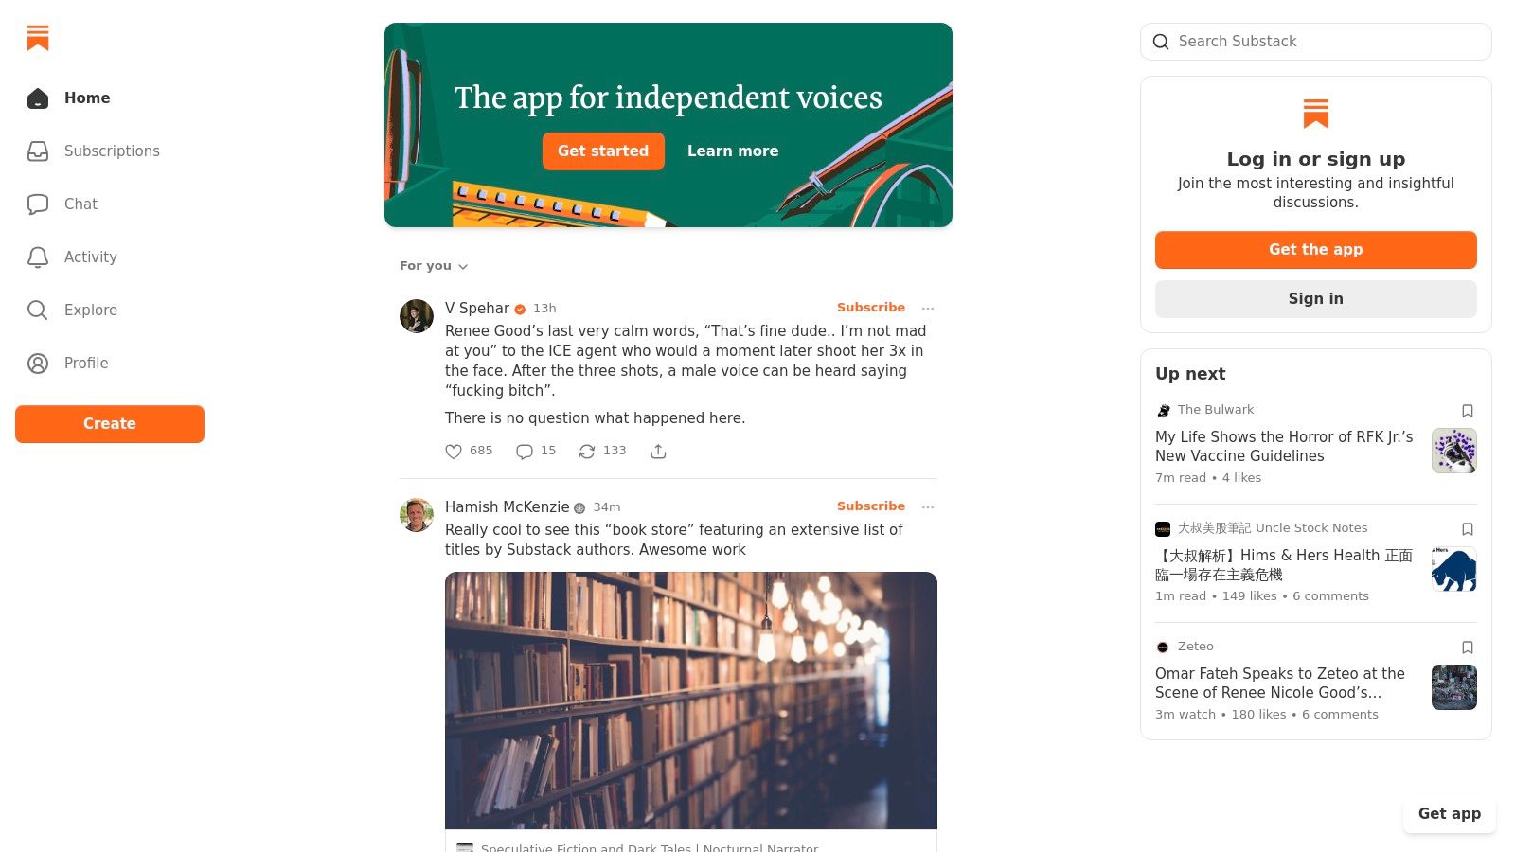Expand the For you feed dropdown
The width and height of the screenshot is (1515, 852).
[434, 266]
